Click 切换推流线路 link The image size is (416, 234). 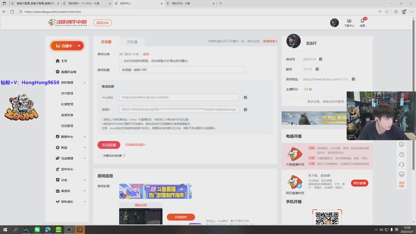(135, 145)
